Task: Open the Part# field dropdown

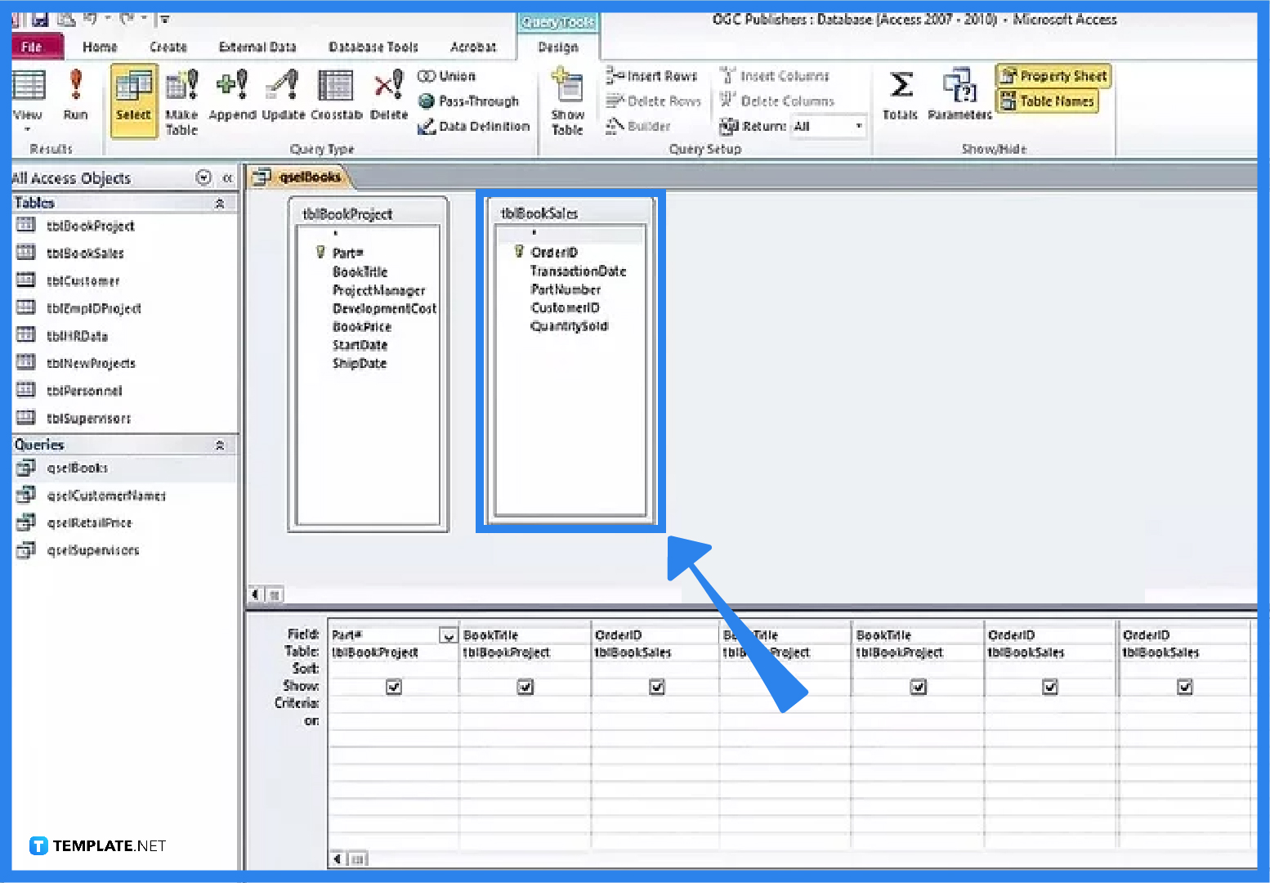Action: (x=448, y=634)
